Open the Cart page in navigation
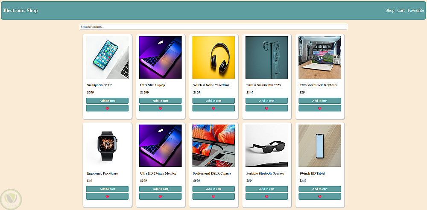Image resolution: width=427 pixels, height=210 pixels. click(401, 10)
